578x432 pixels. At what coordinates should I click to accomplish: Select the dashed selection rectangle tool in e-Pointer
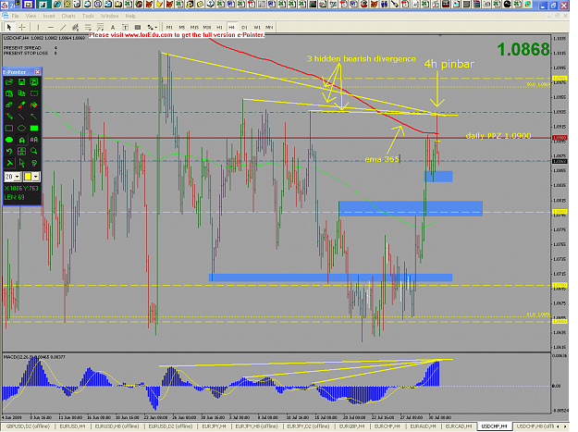[x=34, y=93]
